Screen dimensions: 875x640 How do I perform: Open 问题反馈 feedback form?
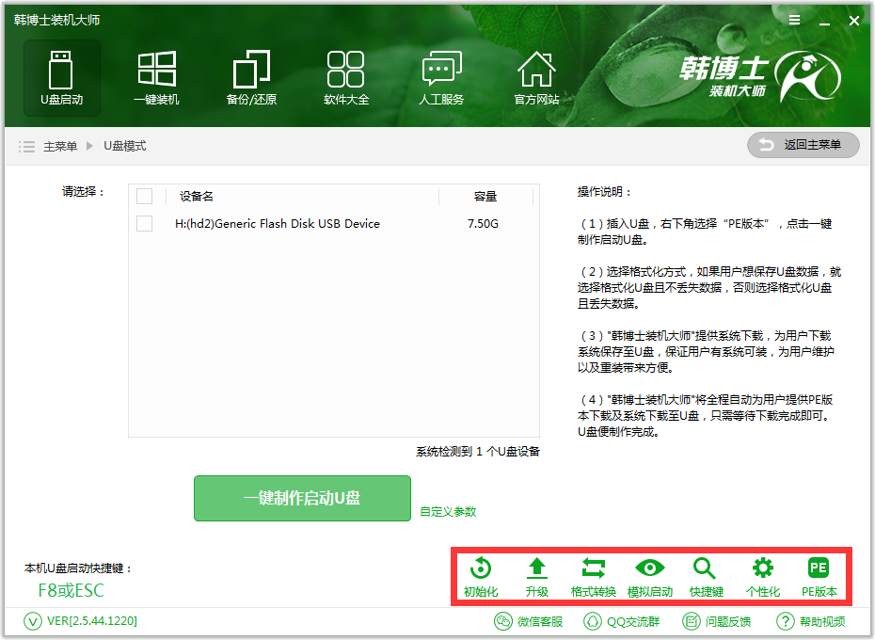tap(717, 621)
